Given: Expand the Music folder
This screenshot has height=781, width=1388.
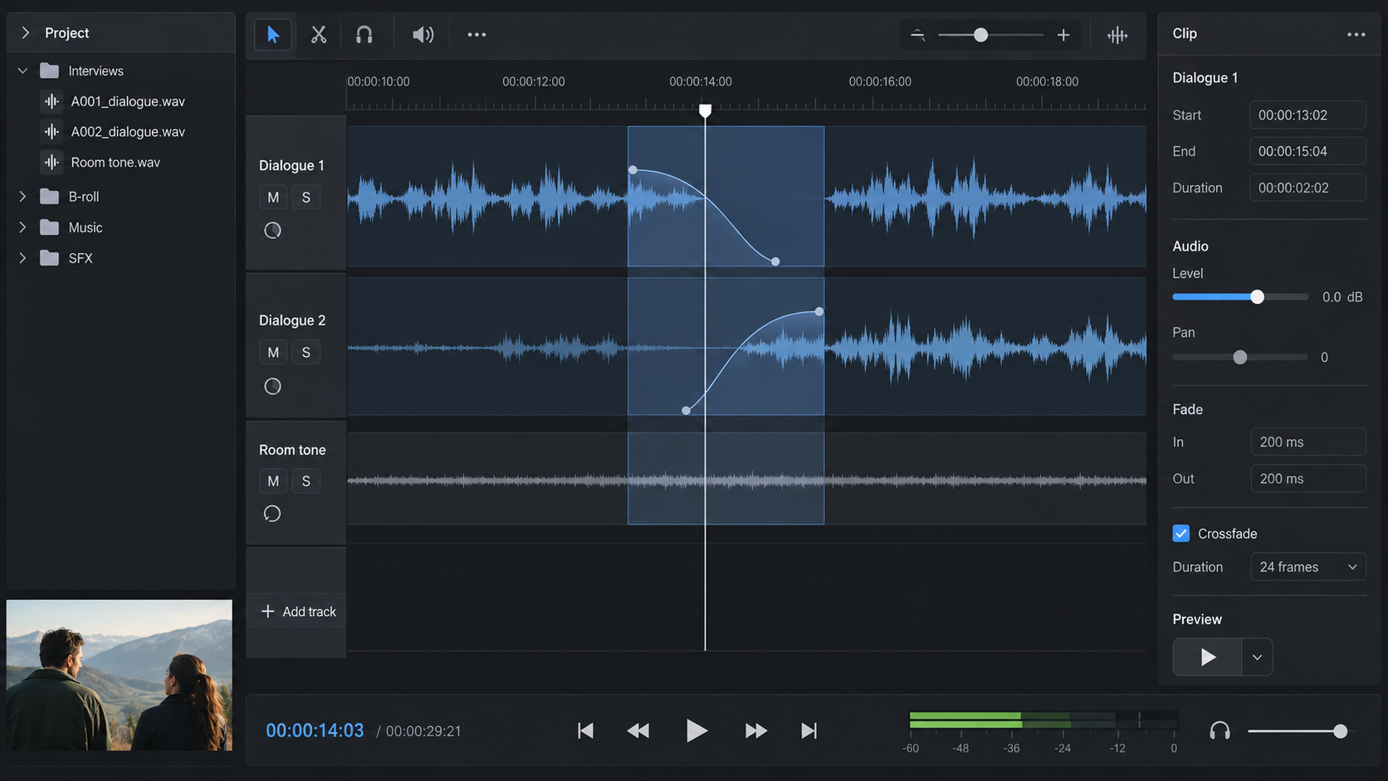Looking at the screenshot, I should pos(23,227).
